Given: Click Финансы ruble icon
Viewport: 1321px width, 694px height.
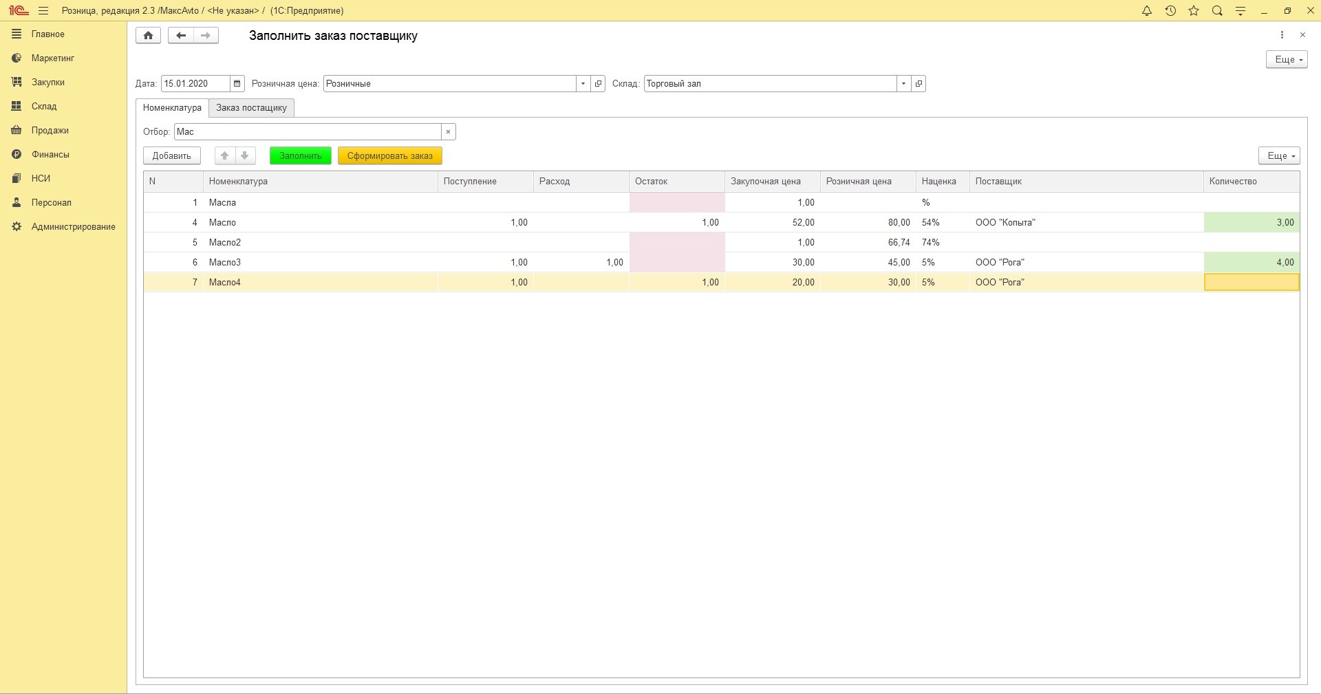Looking at the screenshot, I should tap(17, 155).
